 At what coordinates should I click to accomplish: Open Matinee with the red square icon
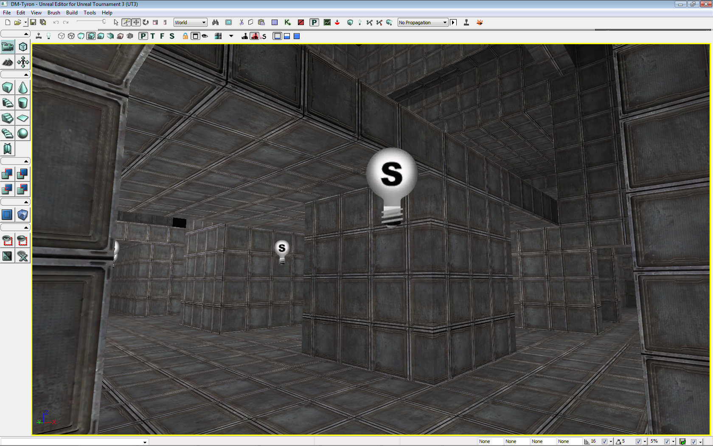click(301, 23)
